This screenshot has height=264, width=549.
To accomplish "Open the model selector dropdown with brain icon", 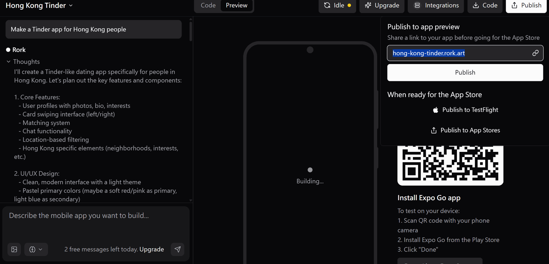I will (36, 249).
